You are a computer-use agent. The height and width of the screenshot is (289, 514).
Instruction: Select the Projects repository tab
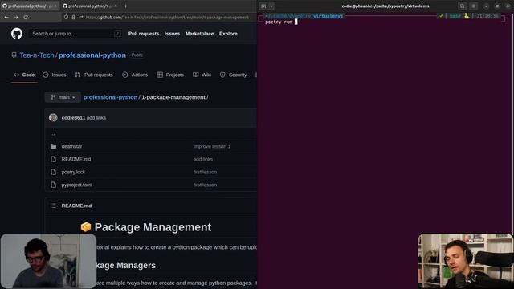coord(170,75)
